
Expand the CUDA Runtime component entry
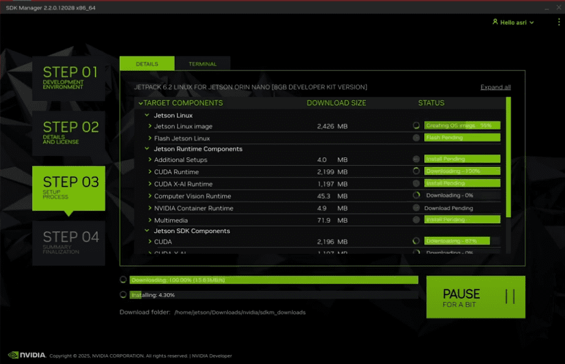tap(151, 172)
